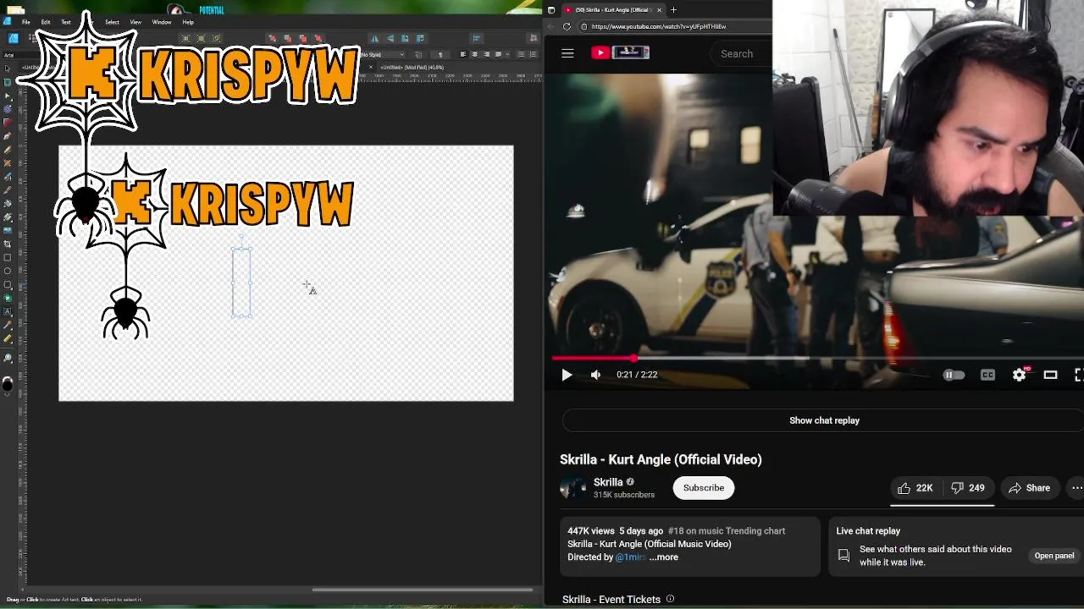The height and width of the screenshot is (609, 1084).
Task: Open the Window menu
Action: pos(162,22)
